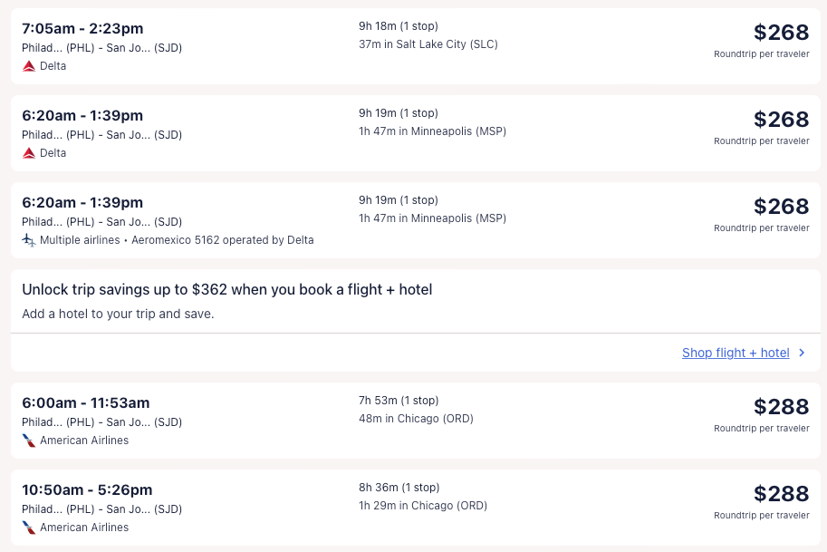Click the 9h 18m (1 stop) duration
Screen dimensions: 827x552
398,26
